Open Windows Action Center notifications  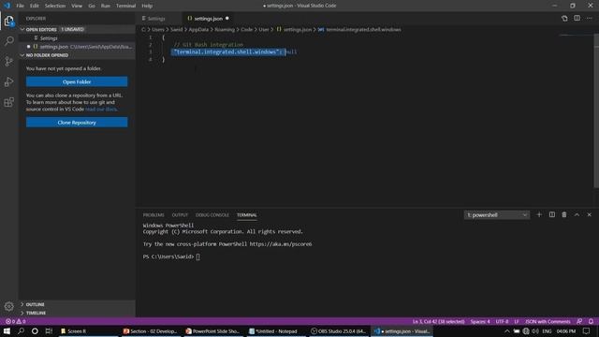[x=587, y=330]
